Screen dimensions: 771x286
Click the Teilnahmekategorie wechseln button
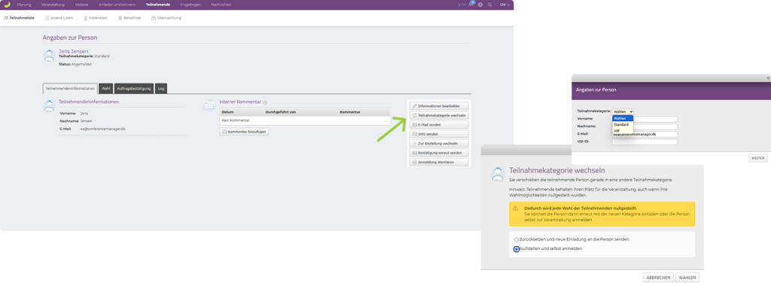439,115
